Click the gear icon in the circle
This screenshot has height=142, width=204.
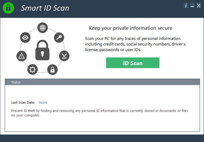pos(33,69)
